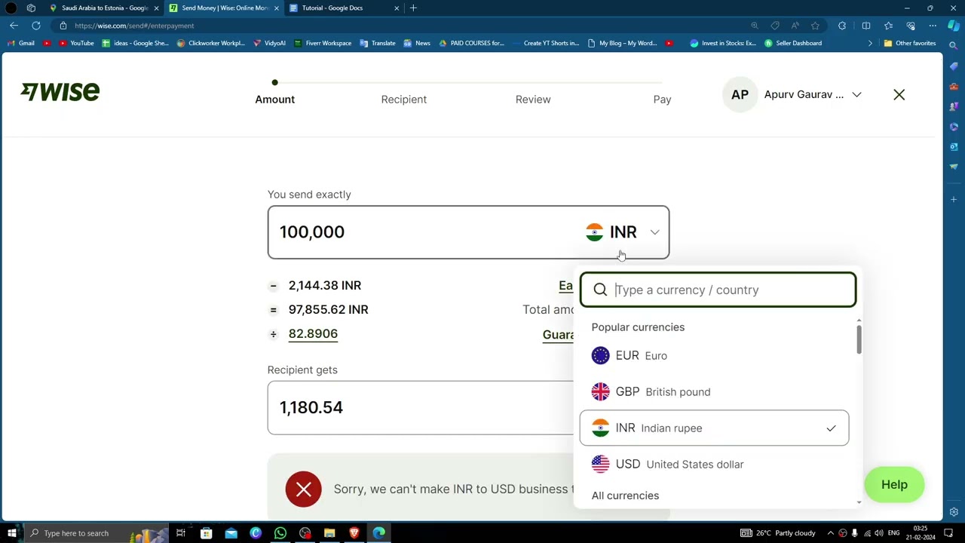The width and height of the screenshot is (965, 543).
Task: Open WhatsApp from taskbar
Action: pyautogui.click(x=280, y=533)
